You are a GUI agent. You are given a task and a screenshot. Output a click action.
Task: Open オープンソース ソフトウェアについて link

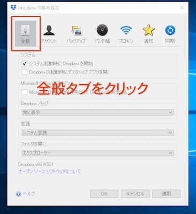click(x=49, y=172)
